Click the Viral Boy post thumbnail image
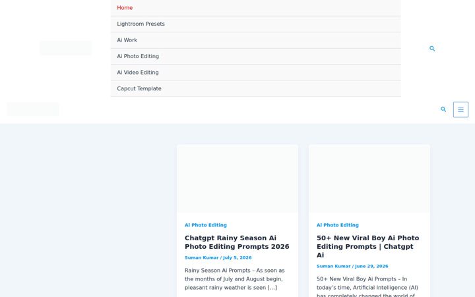The height and width of the screenshot is (297, 475). (369, 179)
